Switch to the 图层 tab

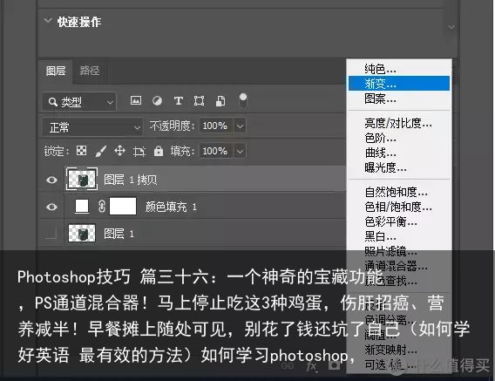pyautogui.click(x=56, y=71)
